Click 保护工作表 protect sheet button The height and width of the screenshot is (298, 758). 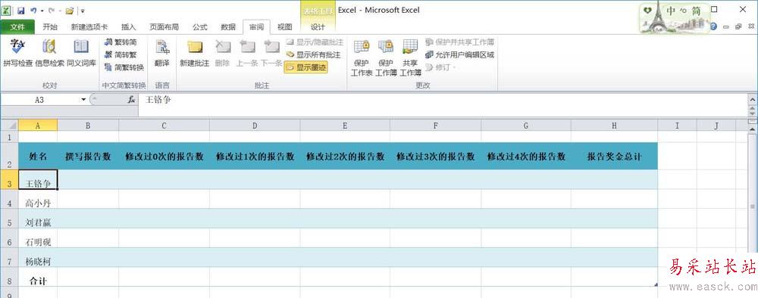coord(361,57)
